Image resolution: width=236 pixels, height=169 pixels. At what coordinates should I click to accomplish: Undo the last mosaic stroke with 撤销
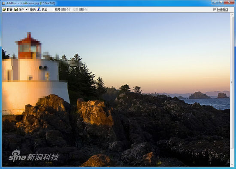click(x=31, y=9)
